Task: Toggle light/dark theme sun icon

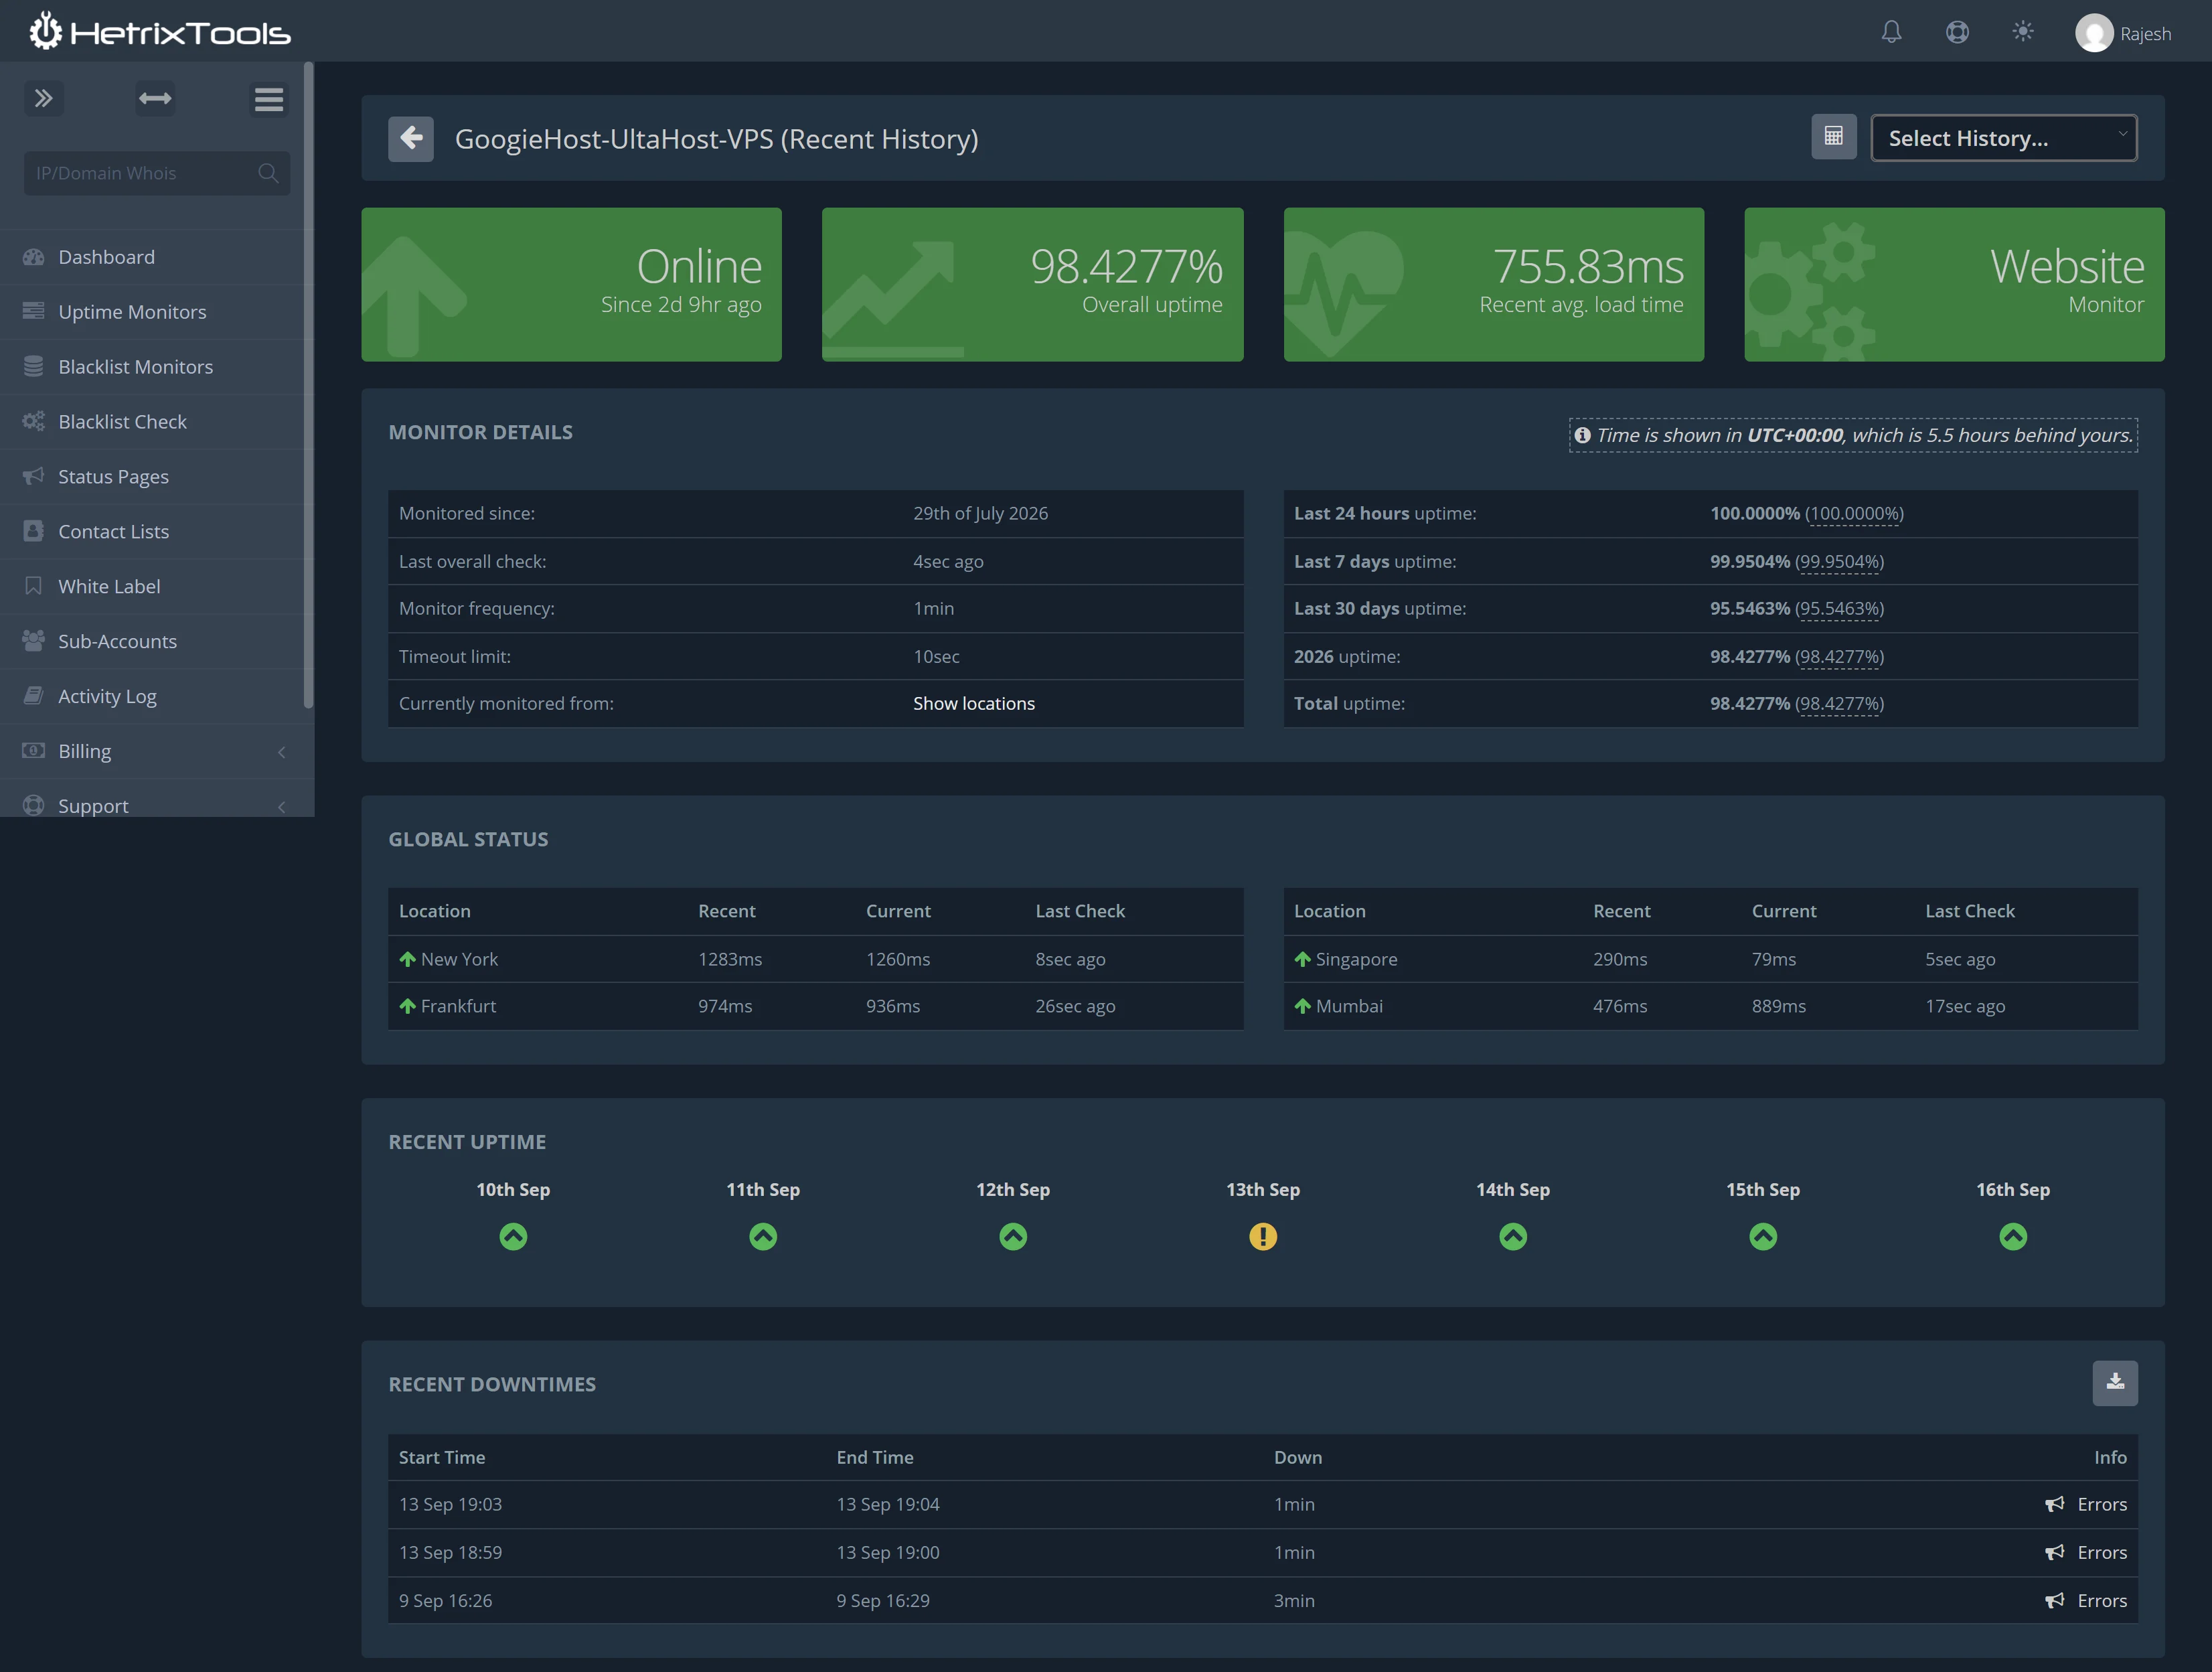Action: (2023, 32)
